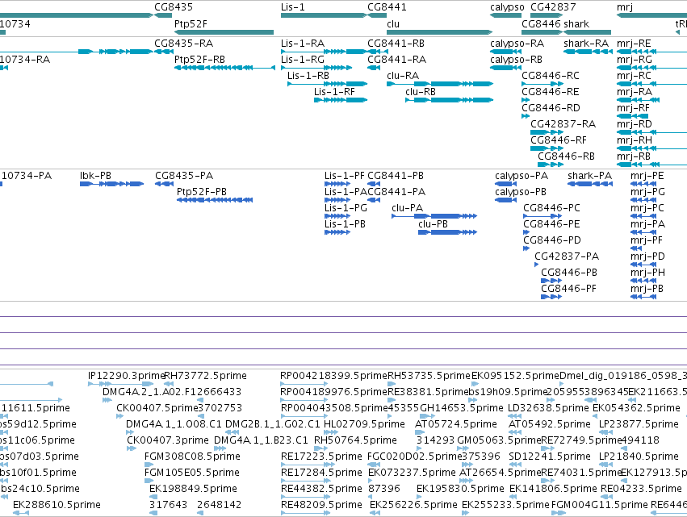
Task: Click EST IP12290.3prime
Action: click(x=126, y=376)
